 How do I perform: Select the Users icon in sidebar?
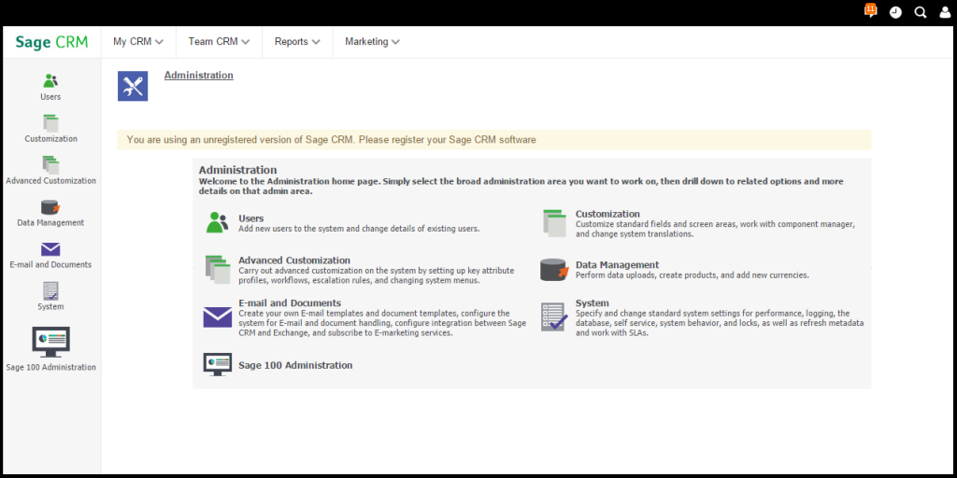50,80
